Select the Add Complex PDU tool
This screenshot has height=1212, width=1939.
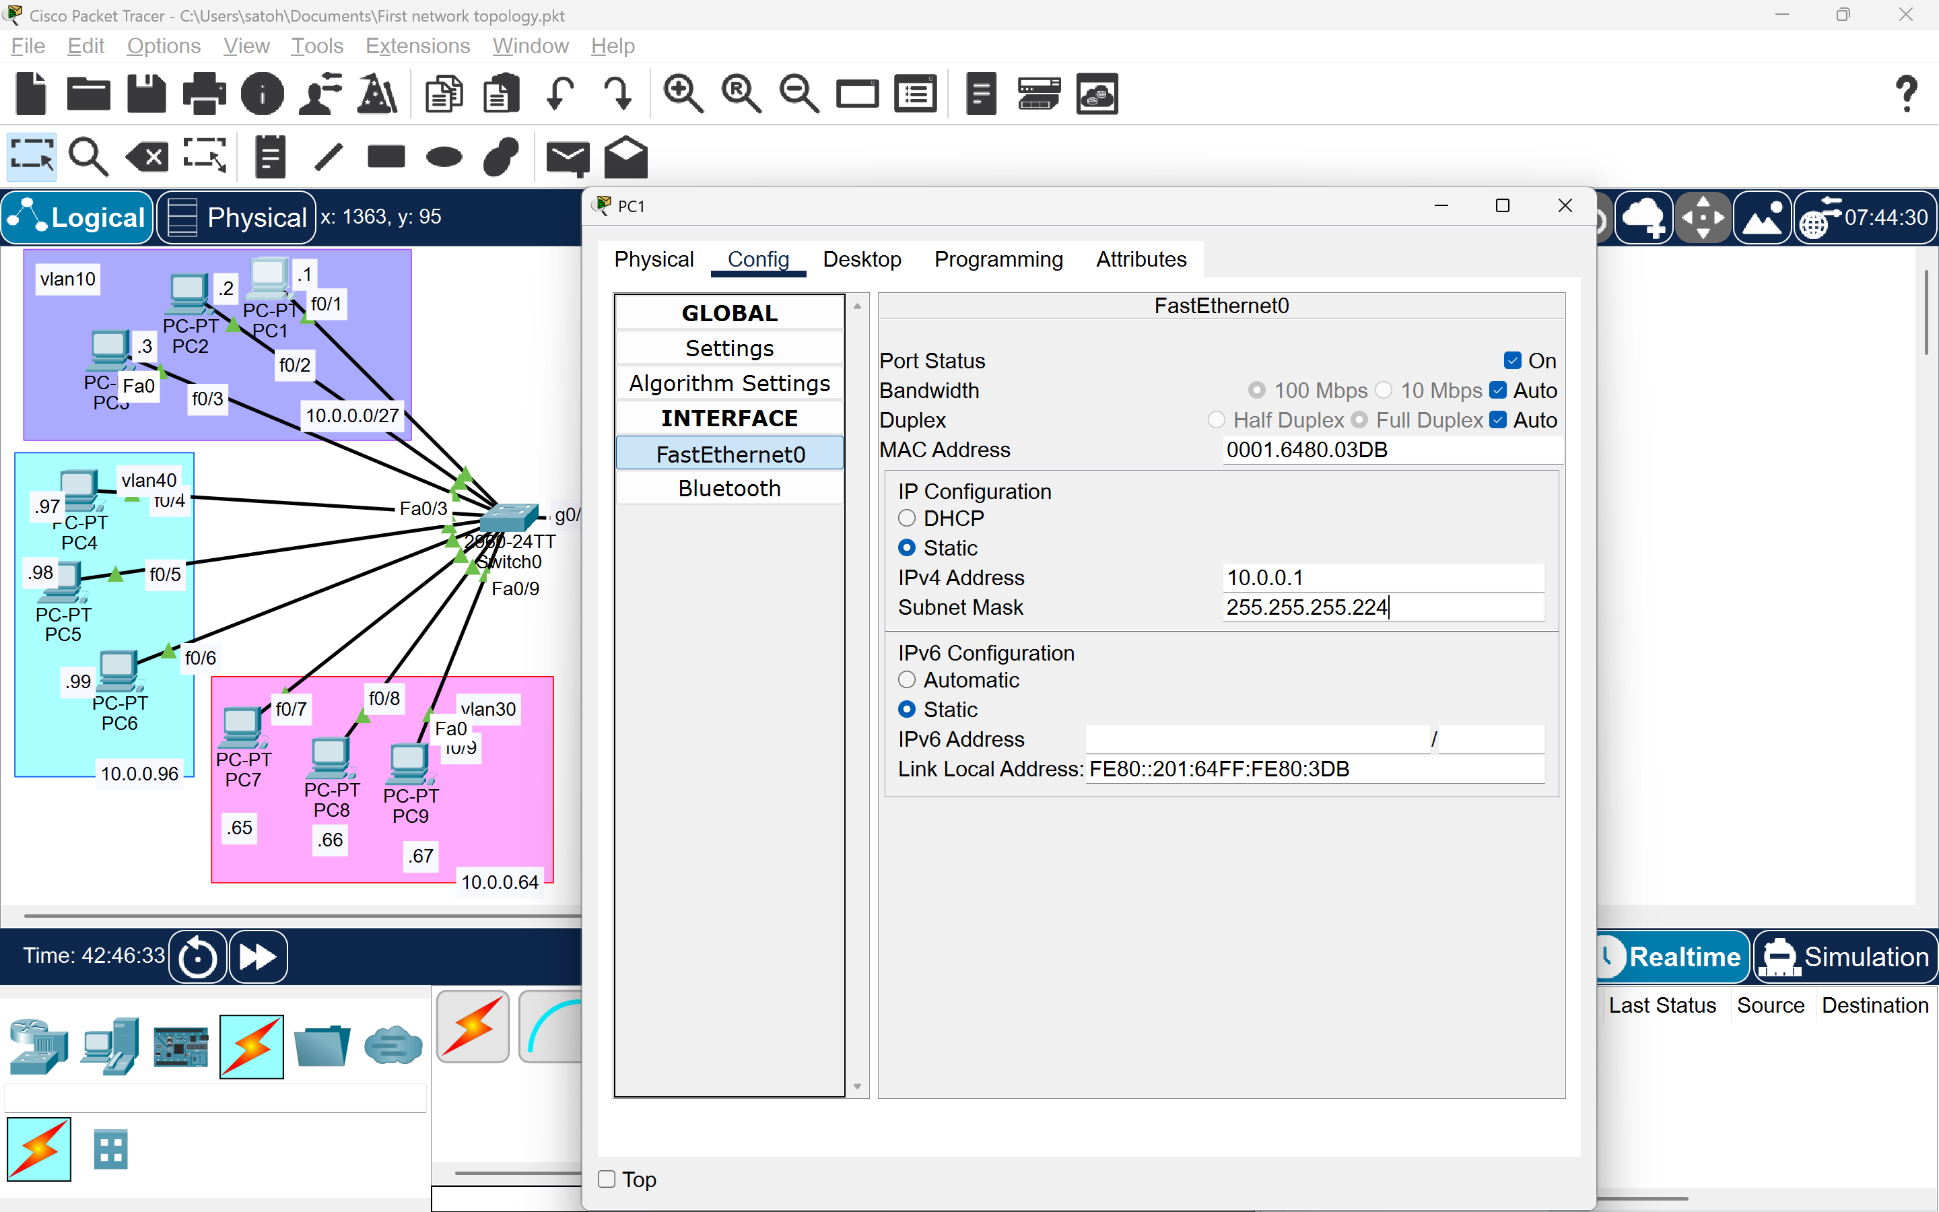tap(625, 156)
